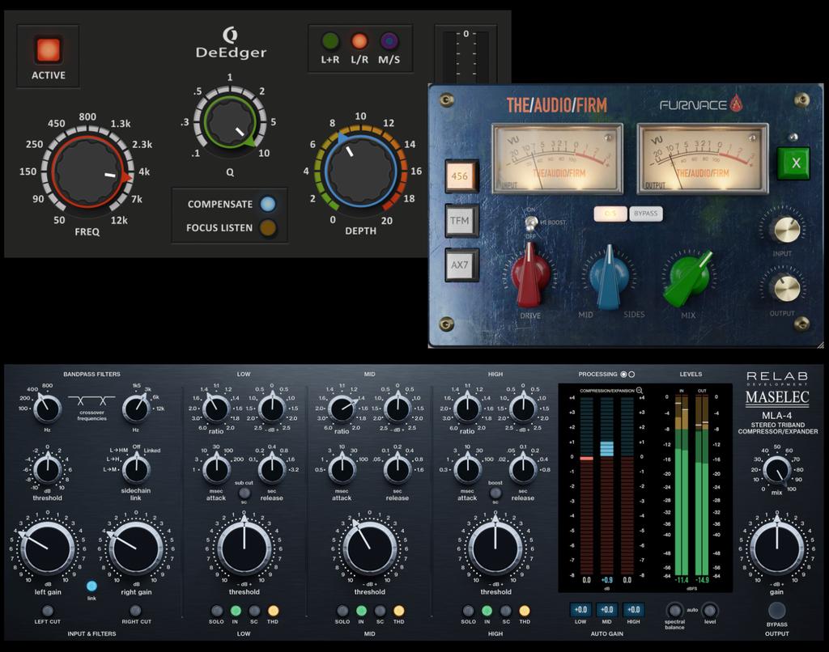This screenshot has width=829, height=652.
Task: Click the LOW band threshold knob
Action: click(244, 548)
